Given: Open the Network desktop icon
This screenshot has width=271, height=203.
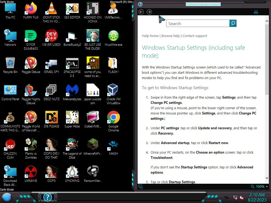Looking at the screenshot, I should tap(10, 38).
